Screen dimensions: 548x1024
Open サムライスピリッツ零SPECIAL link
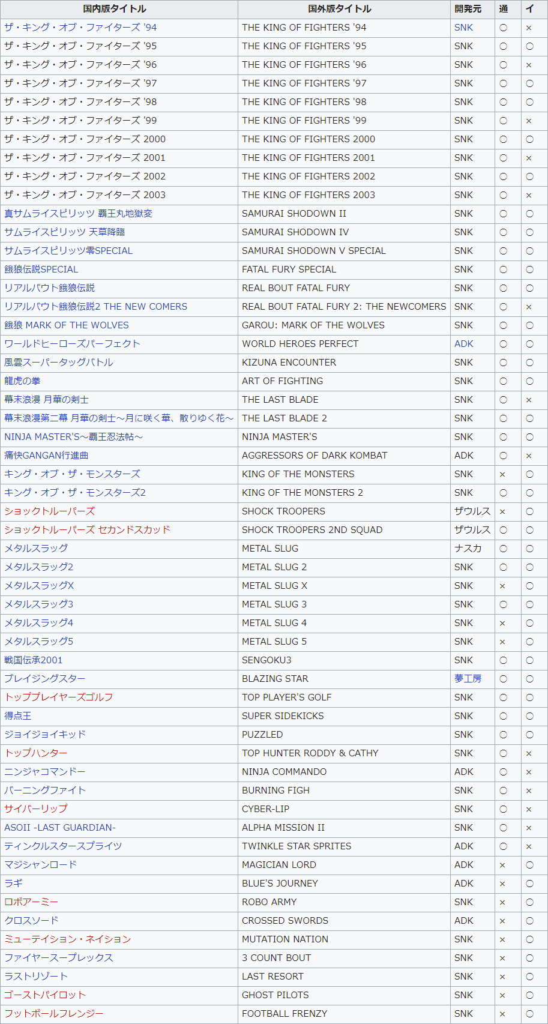(68, 251)
